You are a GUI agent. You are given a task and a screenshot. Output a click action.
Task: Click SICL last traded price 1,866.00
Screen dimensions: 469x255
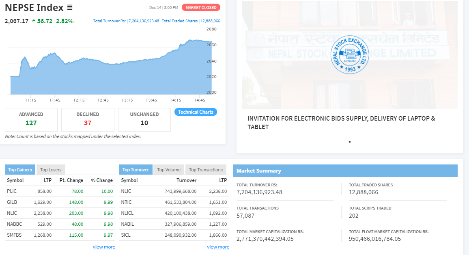(218, 235)
